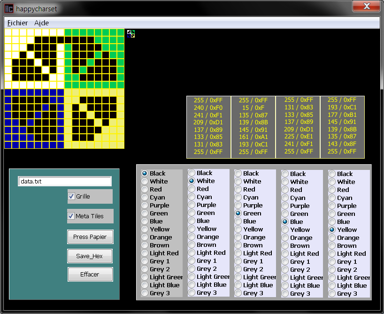Open the Aide menu
384x314 pixels.
41,23
